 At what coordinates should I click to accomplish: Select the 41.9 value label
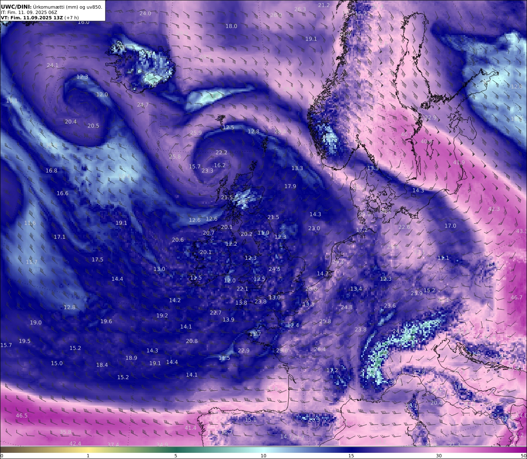[459, 162]
